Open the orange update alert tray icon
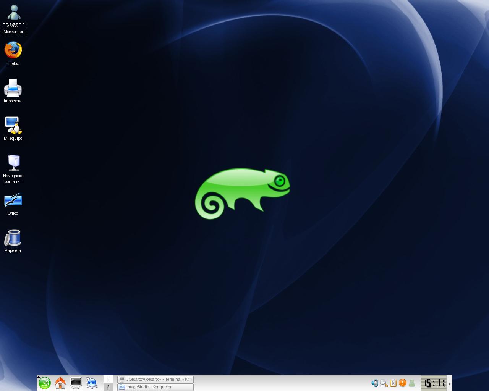This screenshot has width=489, height=391. (x=402, y=383)
